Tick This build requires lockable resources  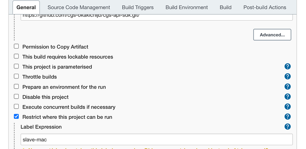(16, 57)
